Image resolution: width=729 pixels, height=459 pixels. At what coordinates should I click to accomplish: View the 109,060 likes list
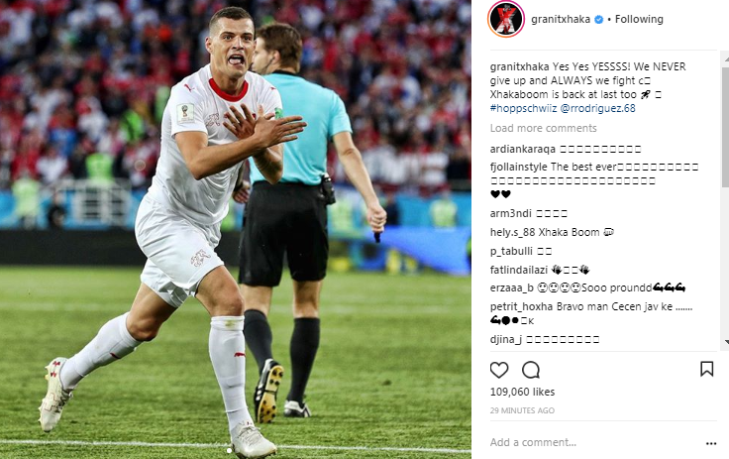pos(522,392)
